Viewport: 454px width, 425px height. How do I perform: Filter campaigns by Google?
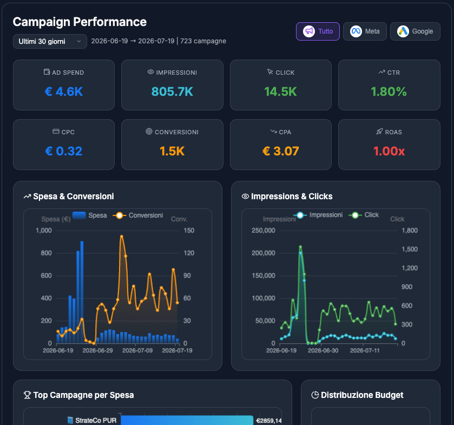click(x=415, y=31)
